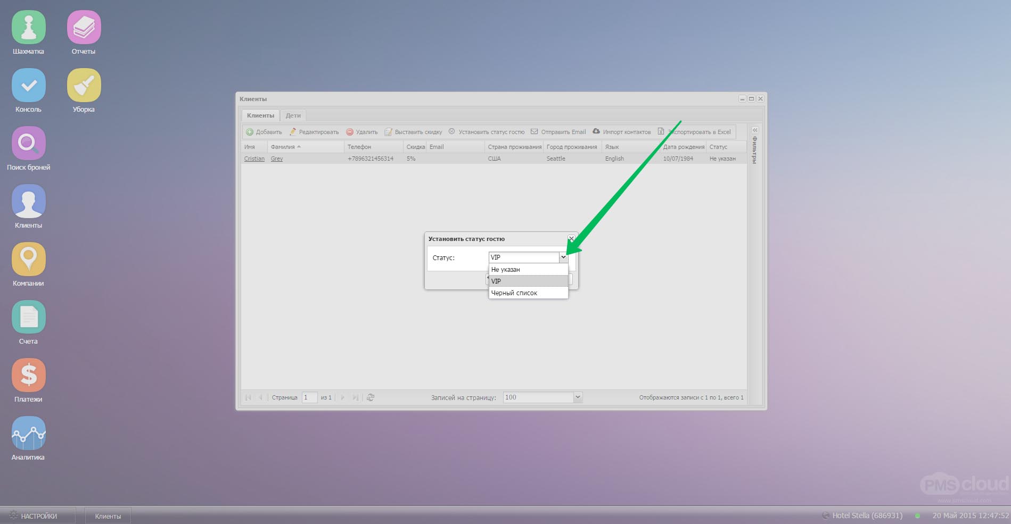Sort by Имя column header
Image resolution: width=1011 pixels, height=524 pixels.
coord(254,147)
